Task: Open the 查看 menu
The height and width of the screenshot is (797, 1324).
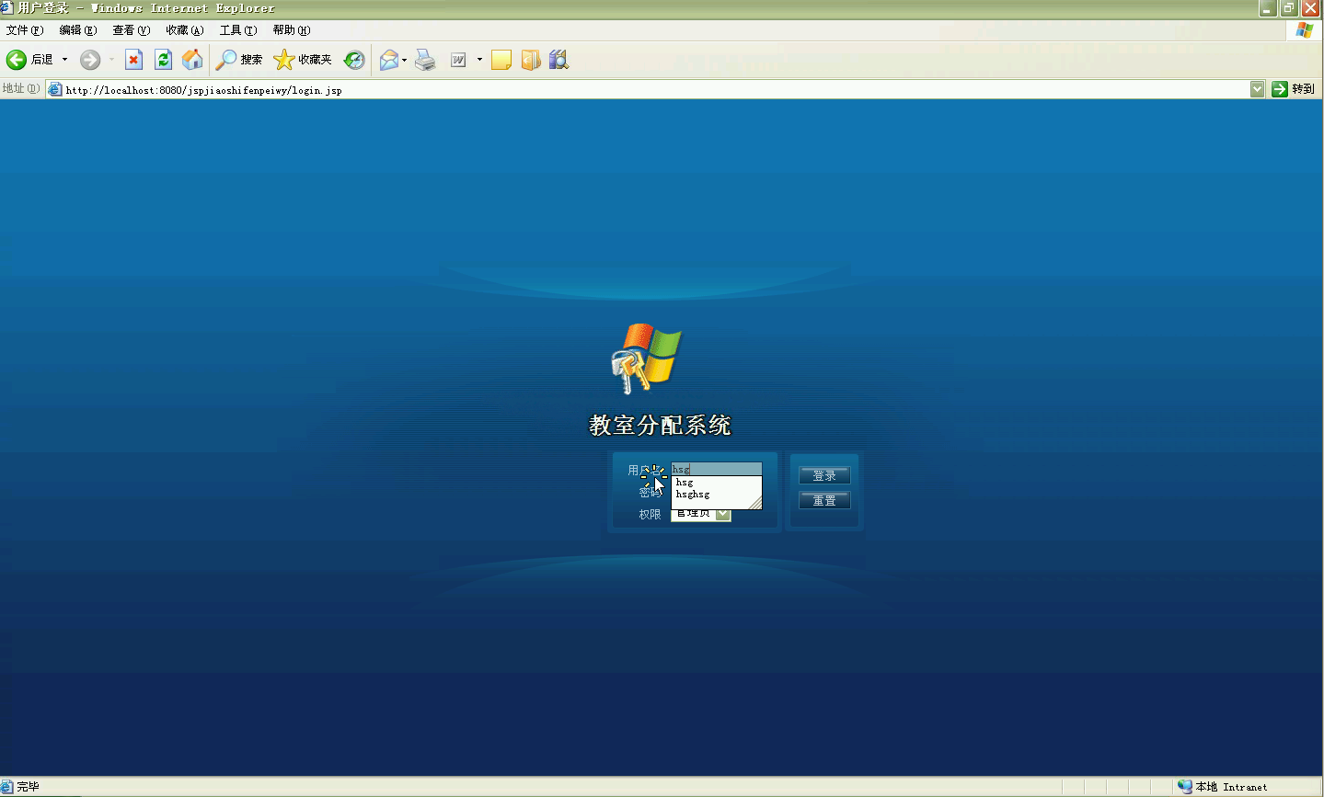Action: (x=132, y=30)
